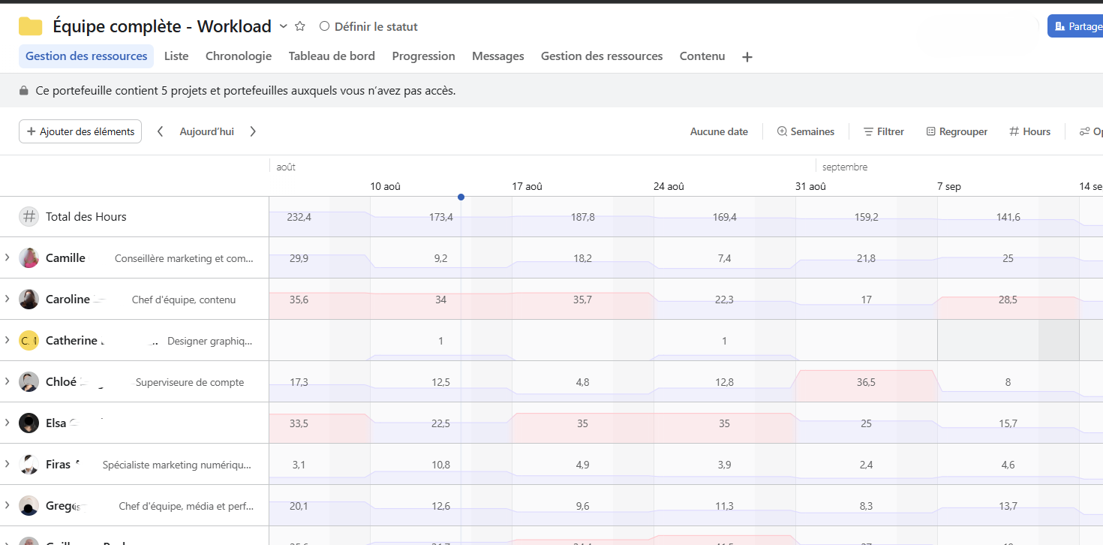Switch to the Tableau de bord tab
This screenshot has height=545, width=1103.
pos(332,56)
